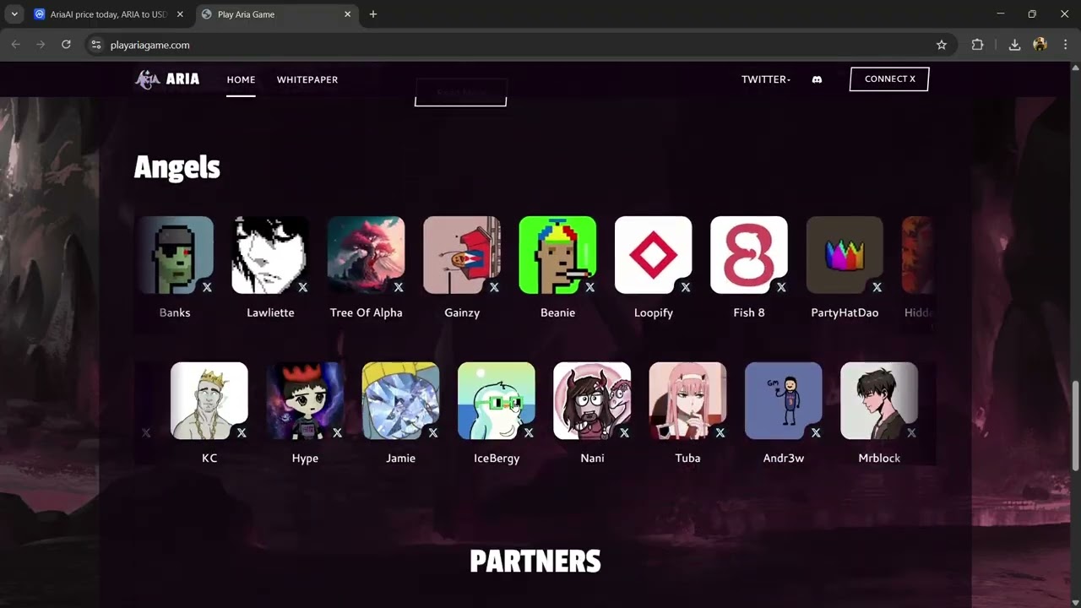Open the Chrome three-dot menu
This screenshot has height=608, width=1081.
point(1065,45)
